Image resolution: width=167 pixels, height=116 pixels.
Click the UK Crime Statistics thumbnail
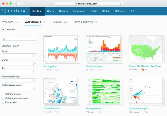tap(61, 91)
